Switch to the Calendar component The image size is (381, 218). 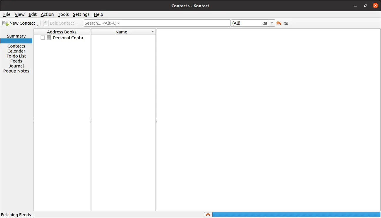(x=16, y=51)
